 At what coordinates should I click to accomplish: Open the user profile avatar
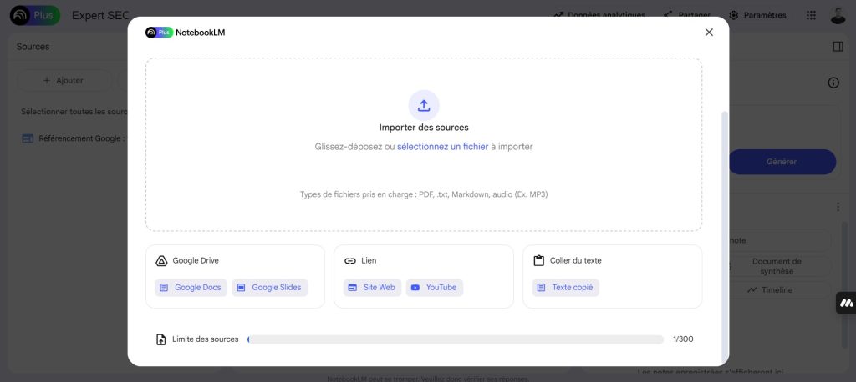point(838,15)
